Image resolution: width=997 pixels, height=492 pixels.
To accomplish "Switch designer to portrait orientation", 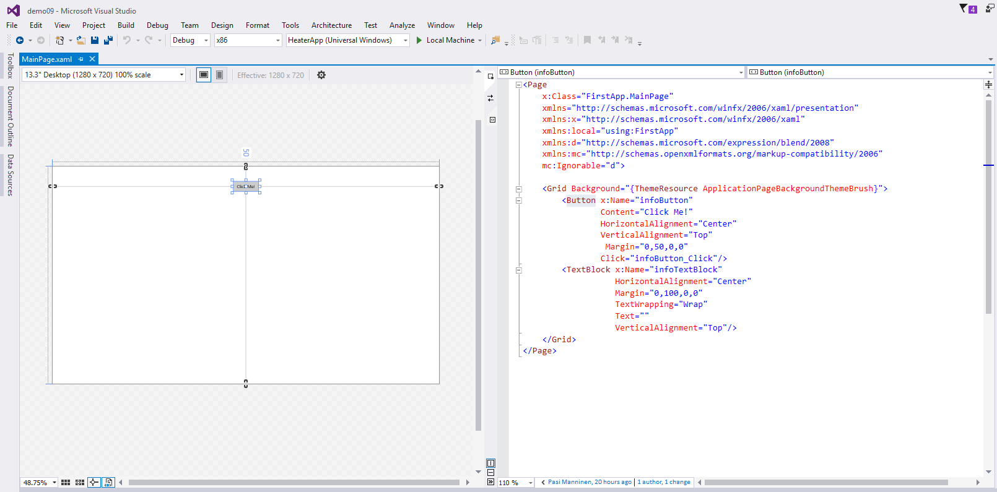I will tap(219, 75).
